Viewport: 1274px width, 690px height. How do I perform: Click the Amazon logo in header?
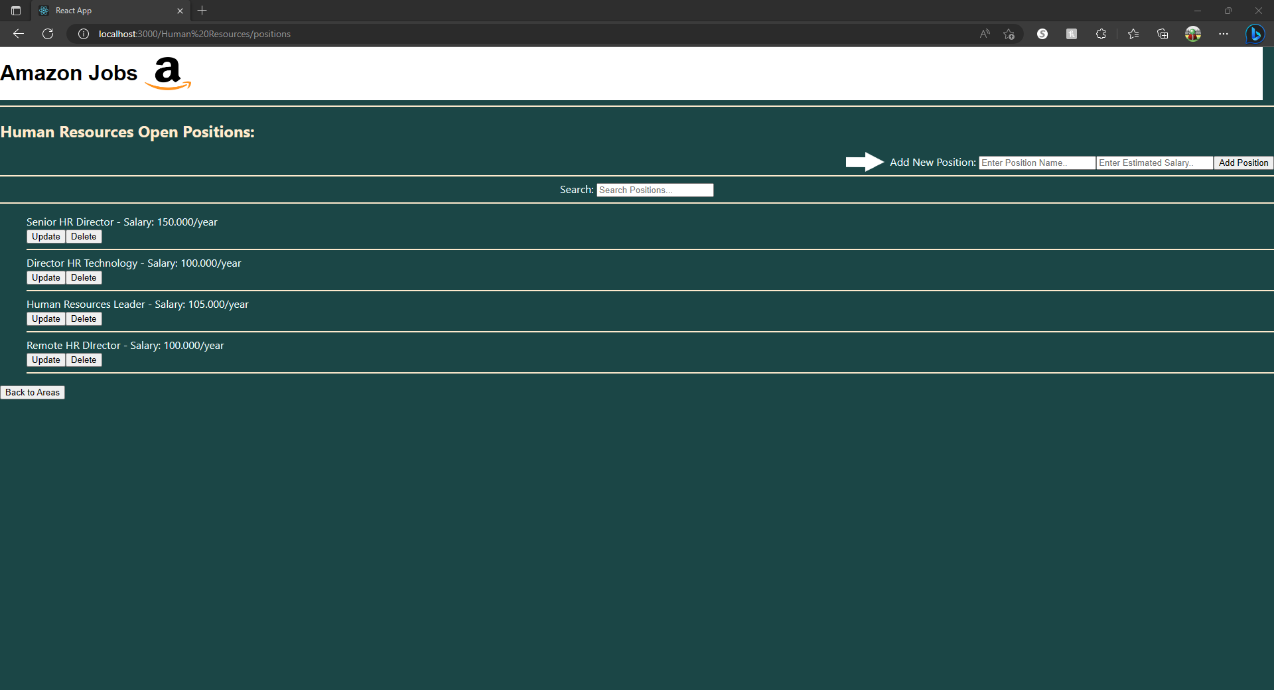coord(168,73)
